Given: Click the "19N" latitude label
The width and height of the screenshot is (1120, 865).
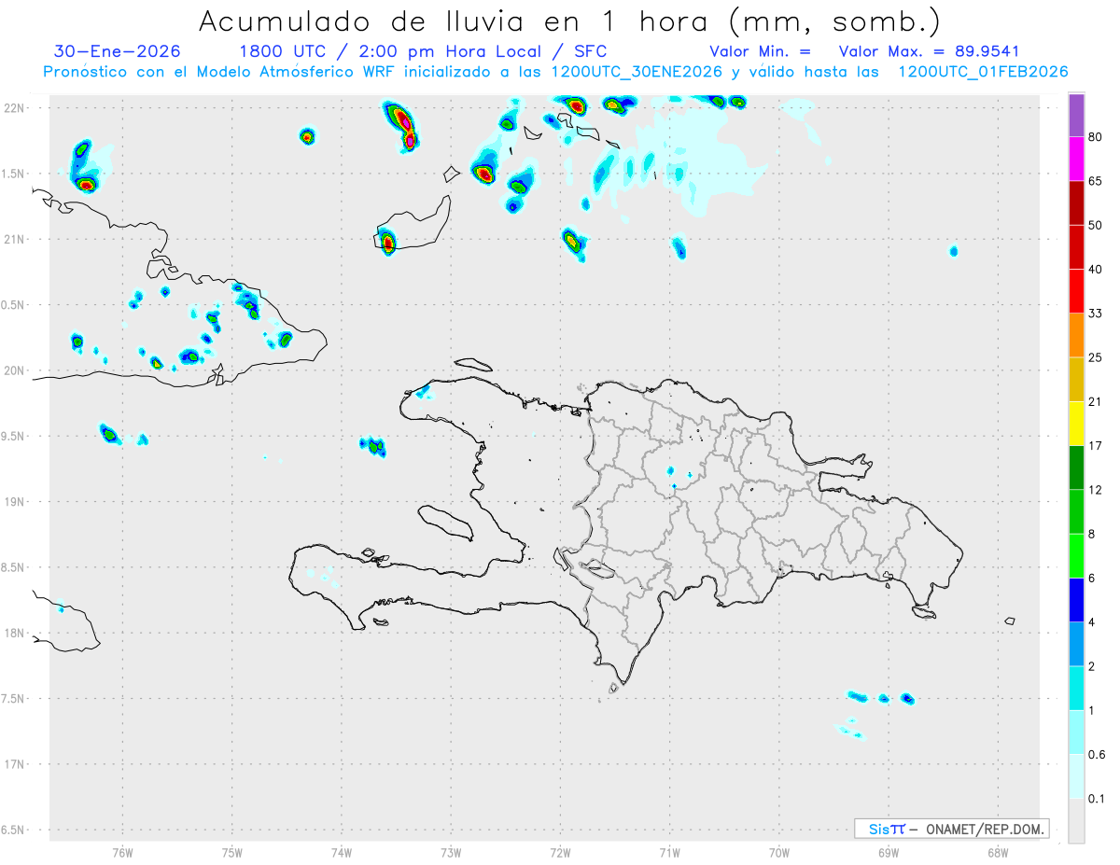Looking at the screenshot, I should click(16, 502).
